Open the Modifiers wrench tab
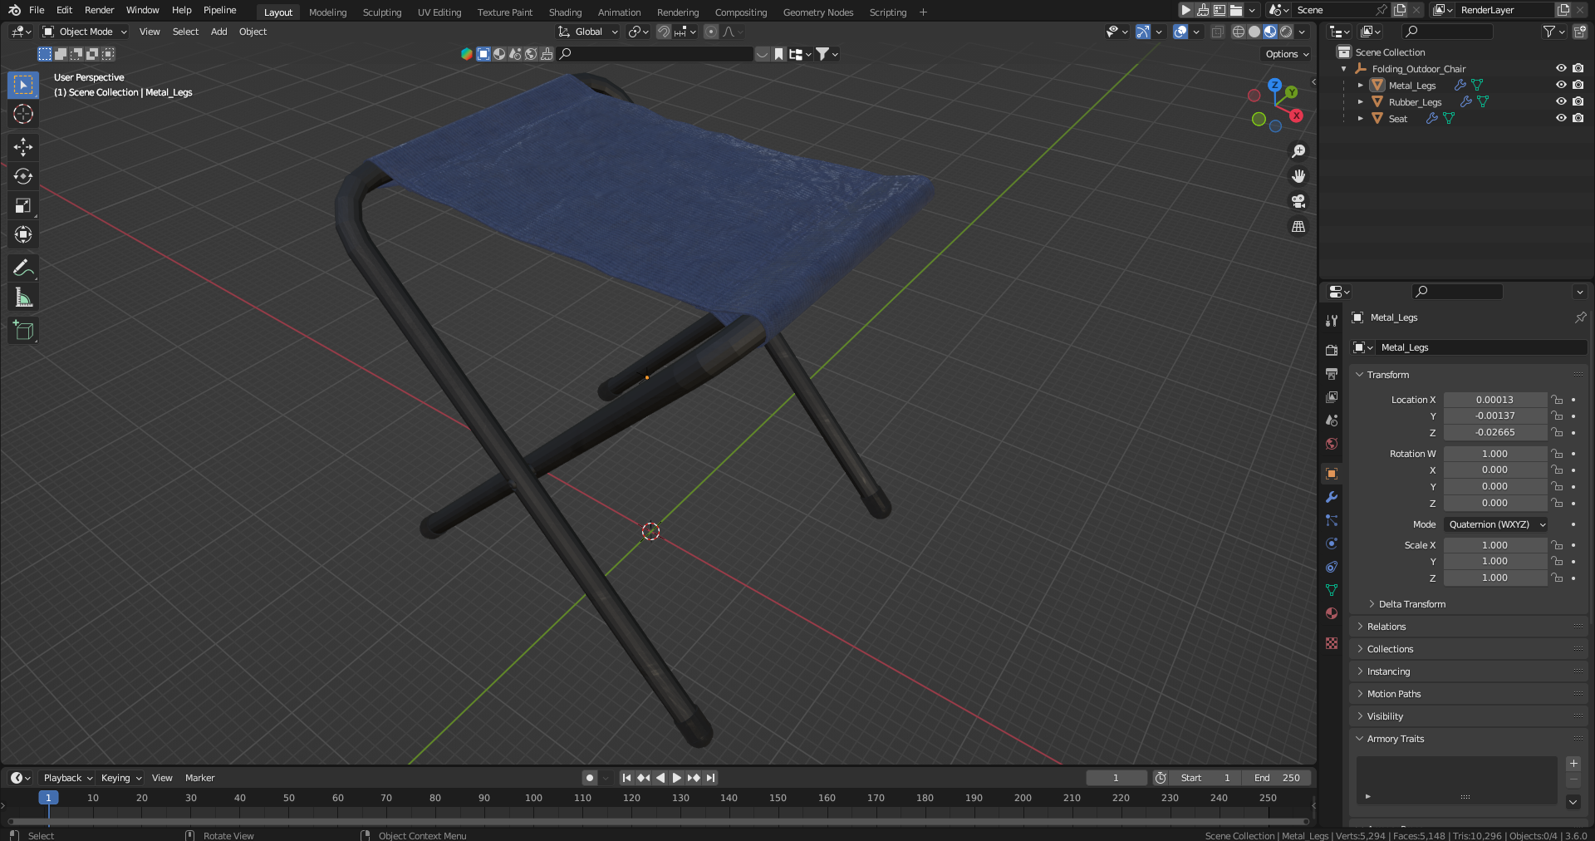The height and width of the screenshot is (841, 1595). 1332,497
